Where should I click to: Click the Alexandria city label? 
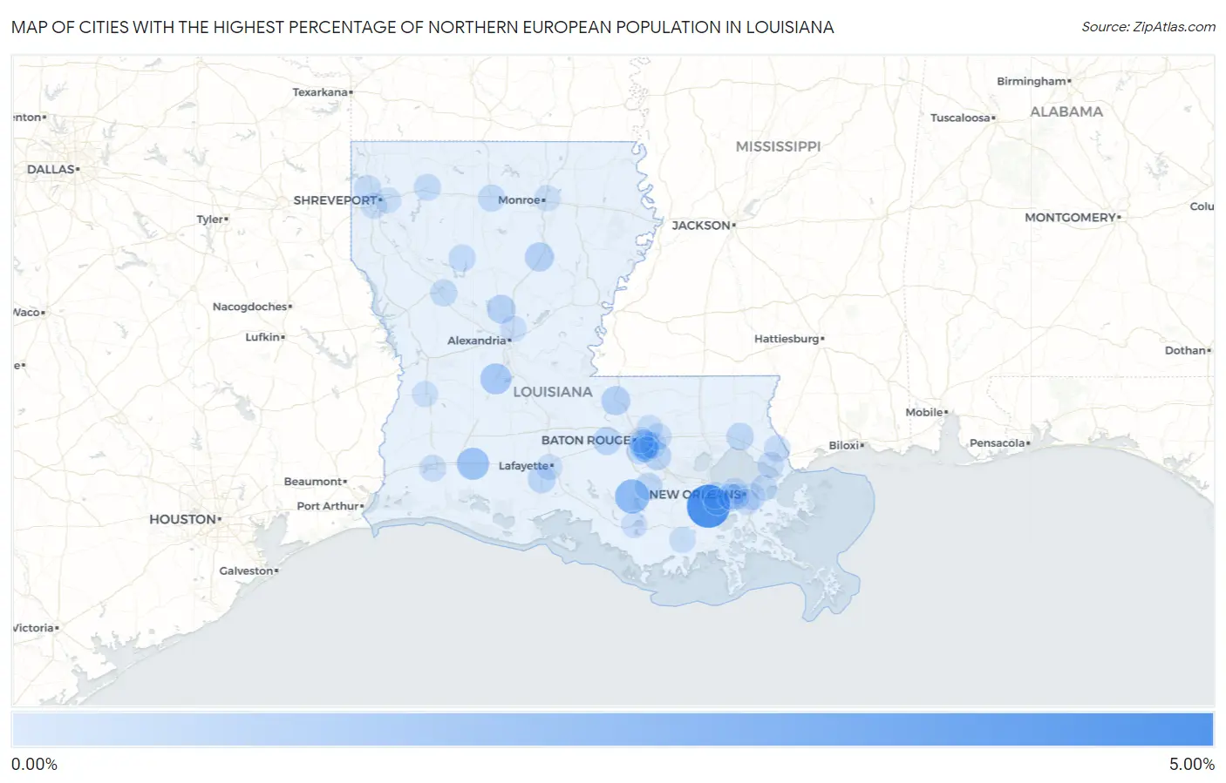coord(476,341)
